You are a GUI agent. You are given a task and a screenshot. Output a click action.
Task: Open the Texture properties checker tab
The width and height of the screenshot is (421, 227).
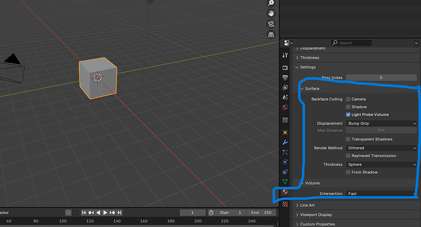point(285,204)
